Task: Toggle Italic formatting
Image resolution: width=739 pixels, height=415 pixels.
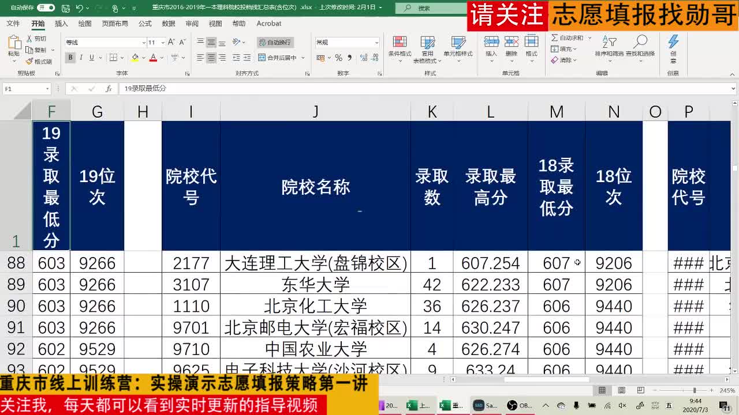Action: (x=81, y=58)
